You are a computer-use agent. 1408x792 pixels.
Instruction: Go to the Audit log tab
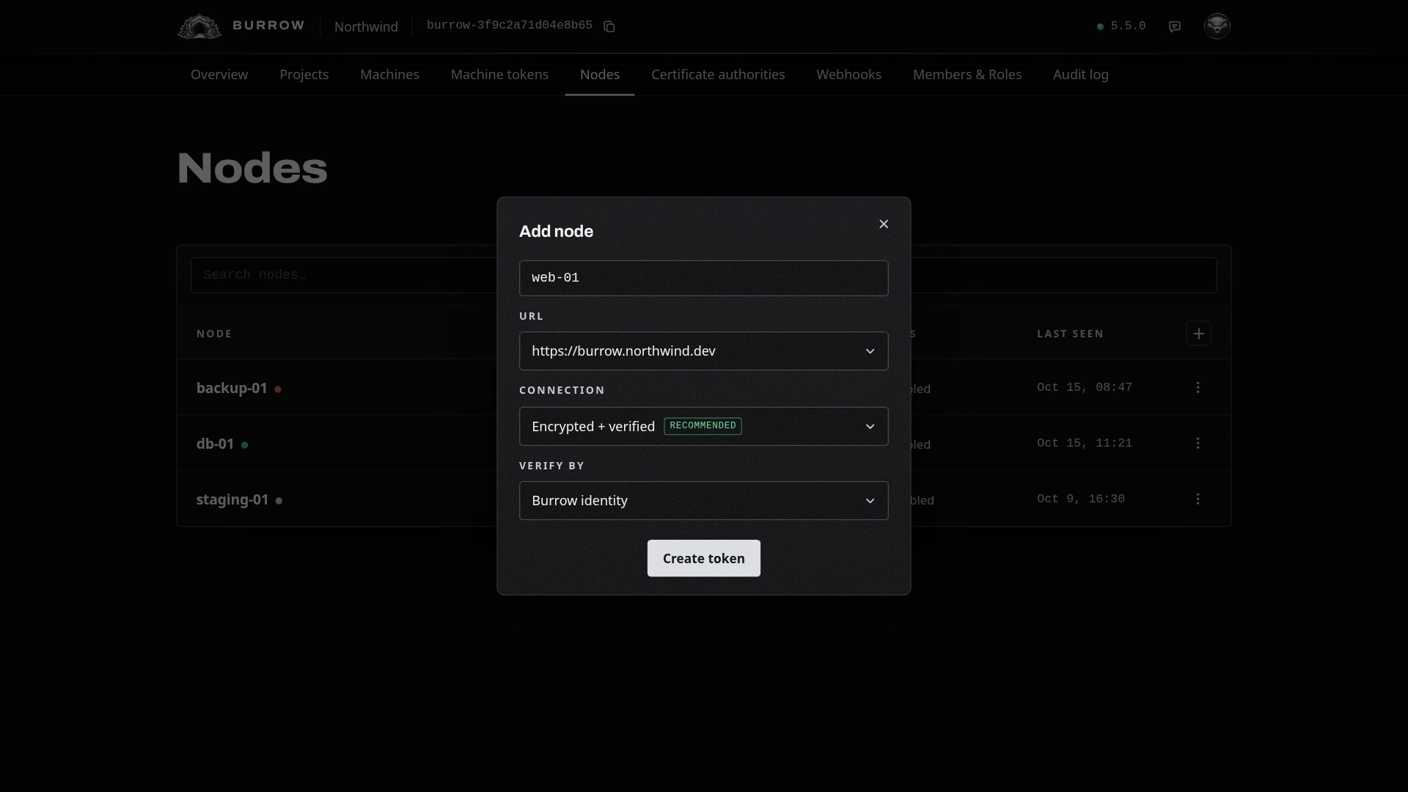coord(1080,74)
